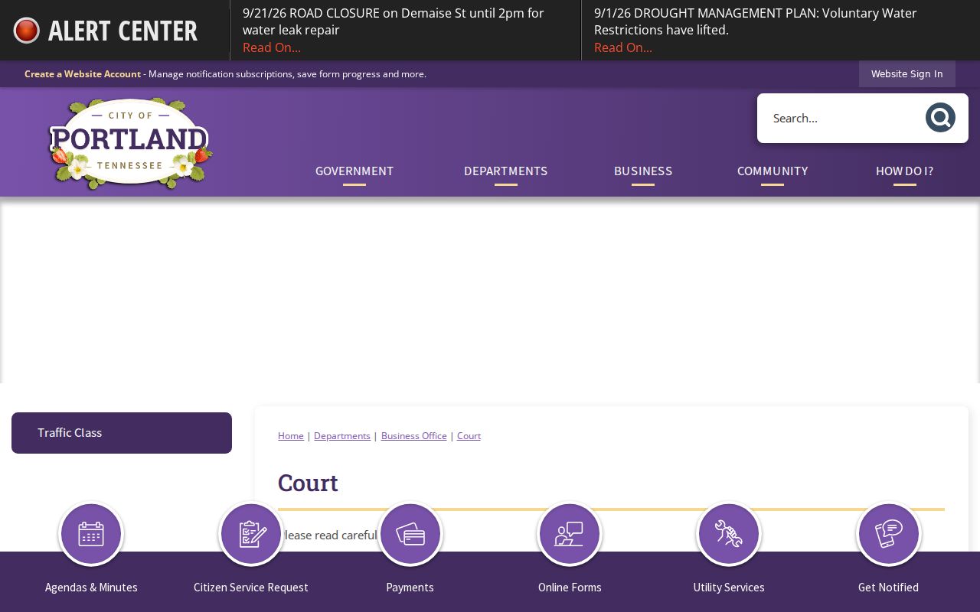Open the Get Notified phone icon
Screen dimensions: 980x612
click(888, 533)
